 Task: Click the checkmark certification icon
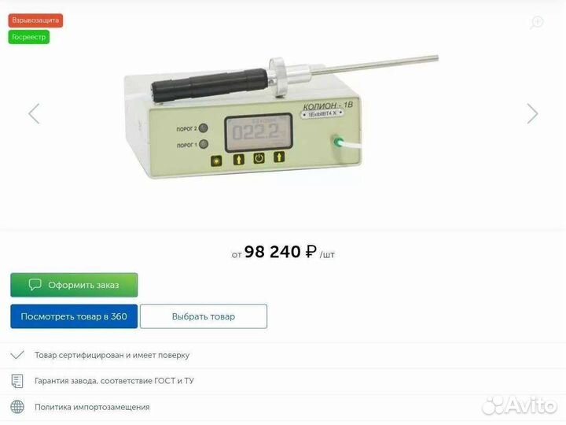tap(17, 355)
